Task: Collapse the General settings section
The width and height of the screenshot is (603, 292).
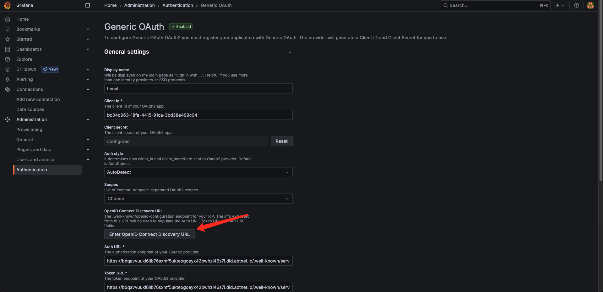Action: [290, 52]
